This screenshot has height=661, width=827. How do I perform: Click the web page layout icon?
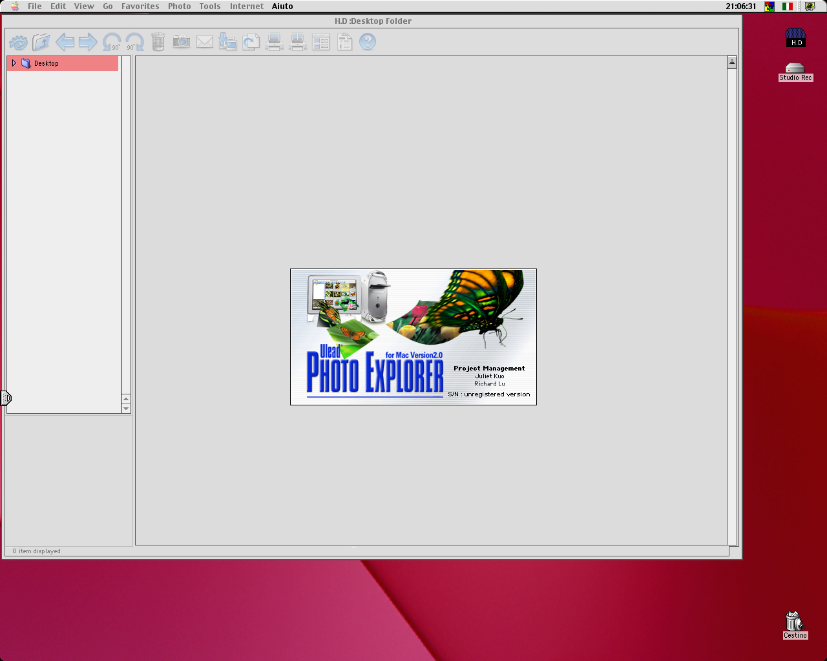click(321, 43)
